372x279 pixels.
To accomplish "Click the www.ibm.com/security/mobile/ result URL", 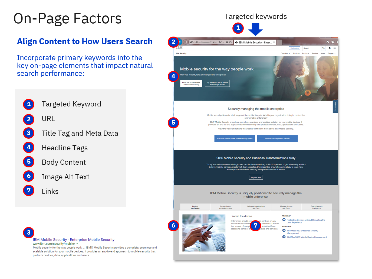I will (x=54, y=244).
